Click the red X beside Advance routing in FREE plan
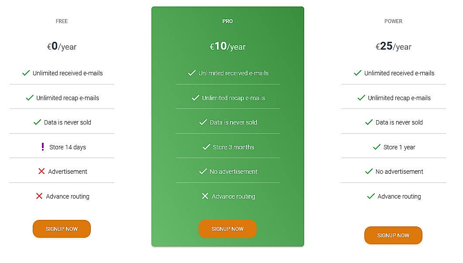The image size is (463, 263). (x=39, y=196)
